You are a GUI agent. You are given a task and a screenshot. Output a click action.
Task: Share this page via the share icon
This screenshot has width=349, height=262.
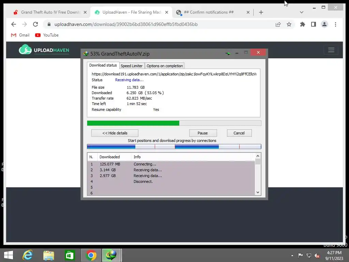click(278, 25)
